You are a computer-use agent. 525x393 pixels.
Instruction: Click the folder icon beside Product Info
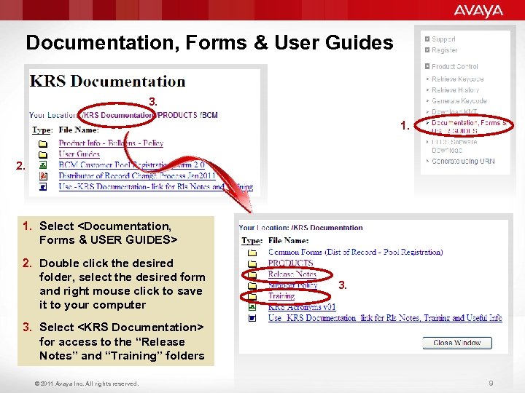(43, 144)
